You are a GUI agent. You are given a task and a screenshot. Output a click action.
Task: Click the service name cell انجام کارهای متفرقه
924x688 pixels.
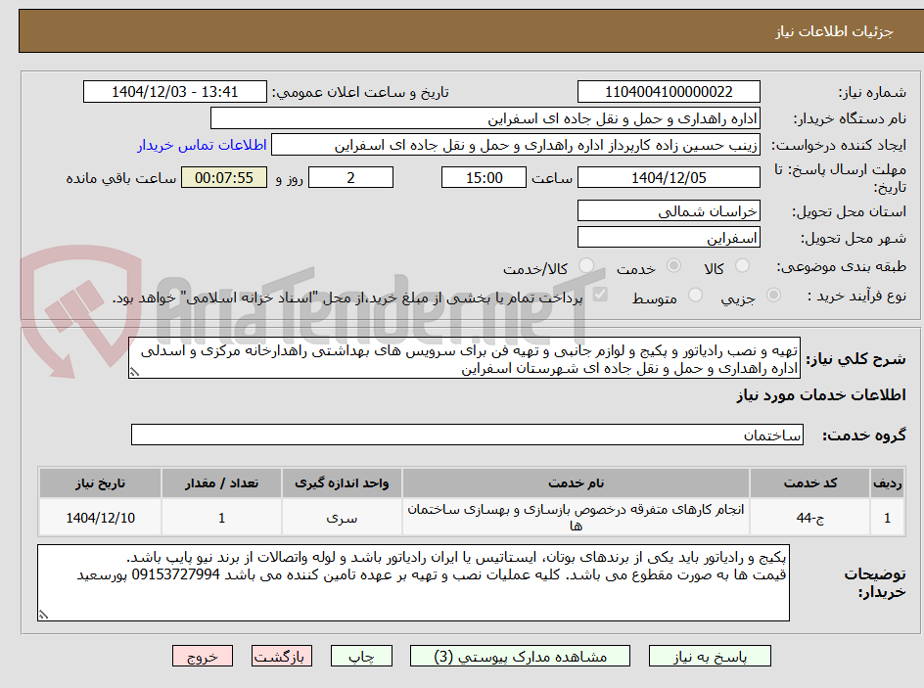[576, 517]
